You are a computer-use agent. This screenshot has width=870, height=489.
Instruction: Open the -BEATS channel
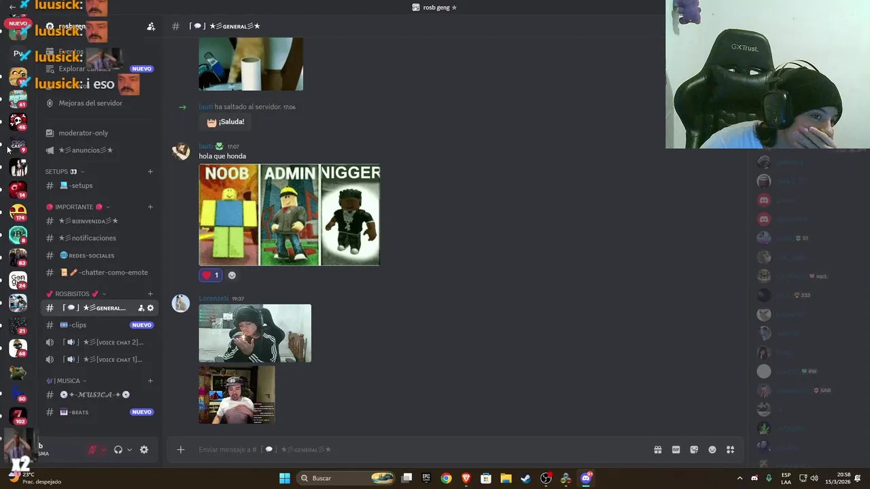[x=99, y=412]
